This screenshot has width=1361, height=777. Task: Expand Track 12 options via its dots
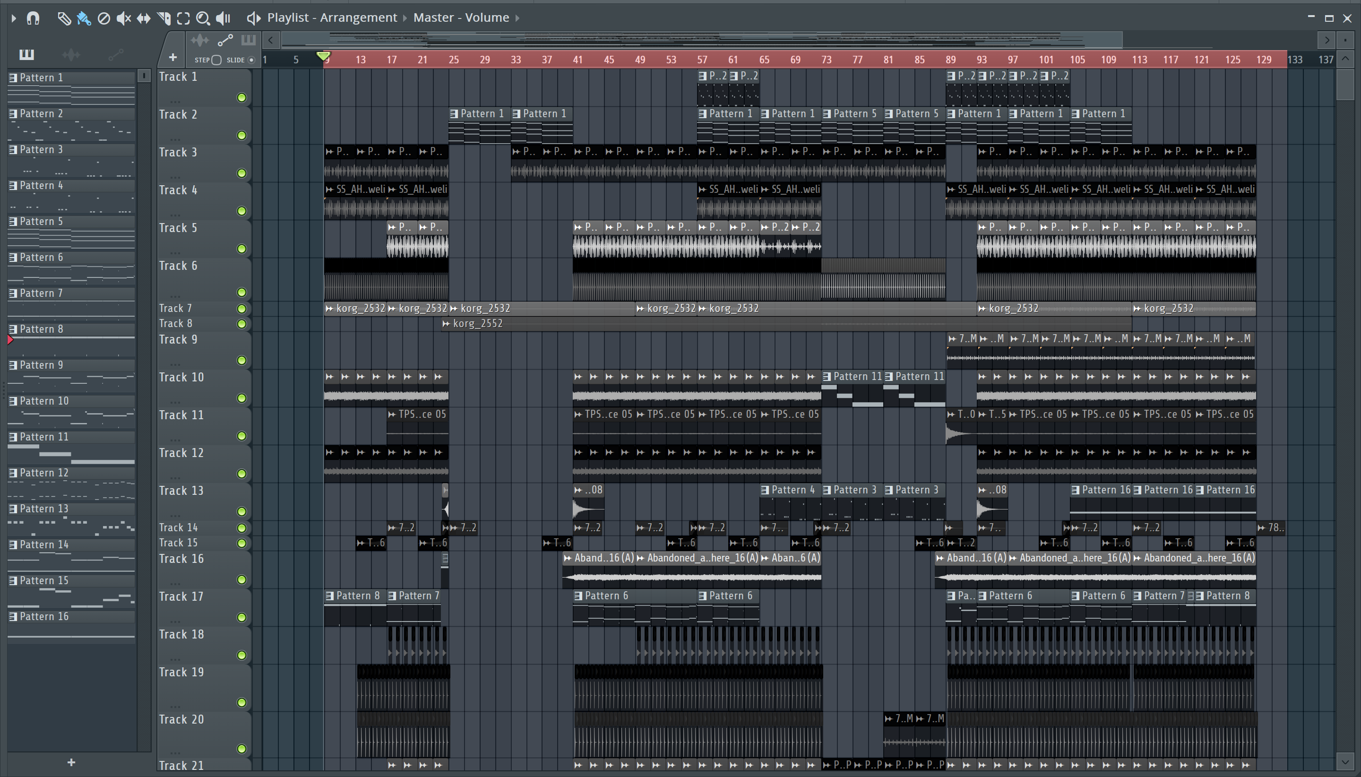(175, 478)
